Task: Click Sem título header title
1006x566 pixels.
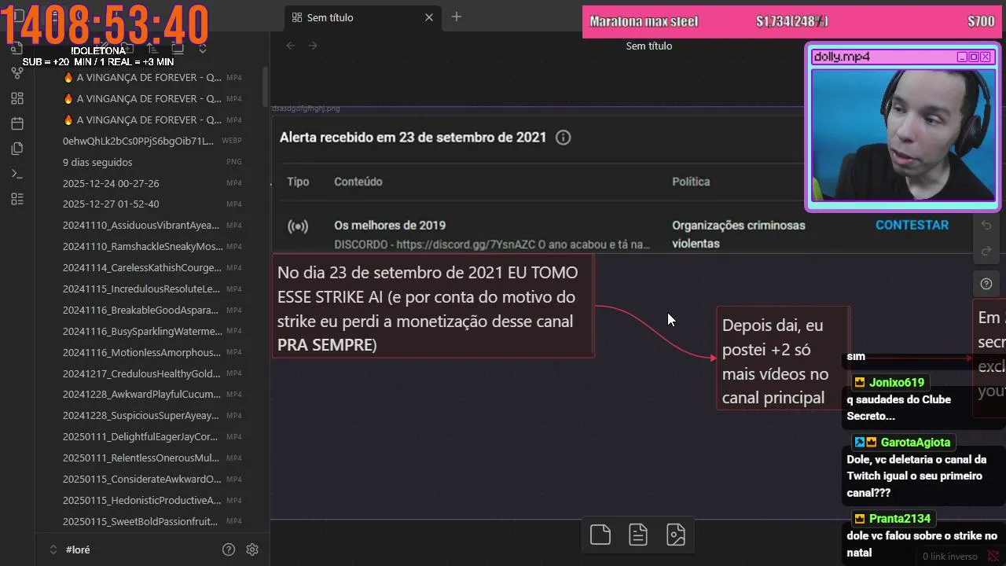Action: pyautogui.click(x=649, y=46)
